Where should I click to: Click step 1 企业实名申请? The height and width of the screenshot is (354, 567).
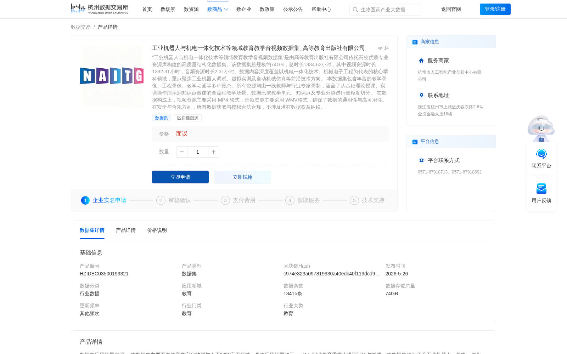[104, 200]
